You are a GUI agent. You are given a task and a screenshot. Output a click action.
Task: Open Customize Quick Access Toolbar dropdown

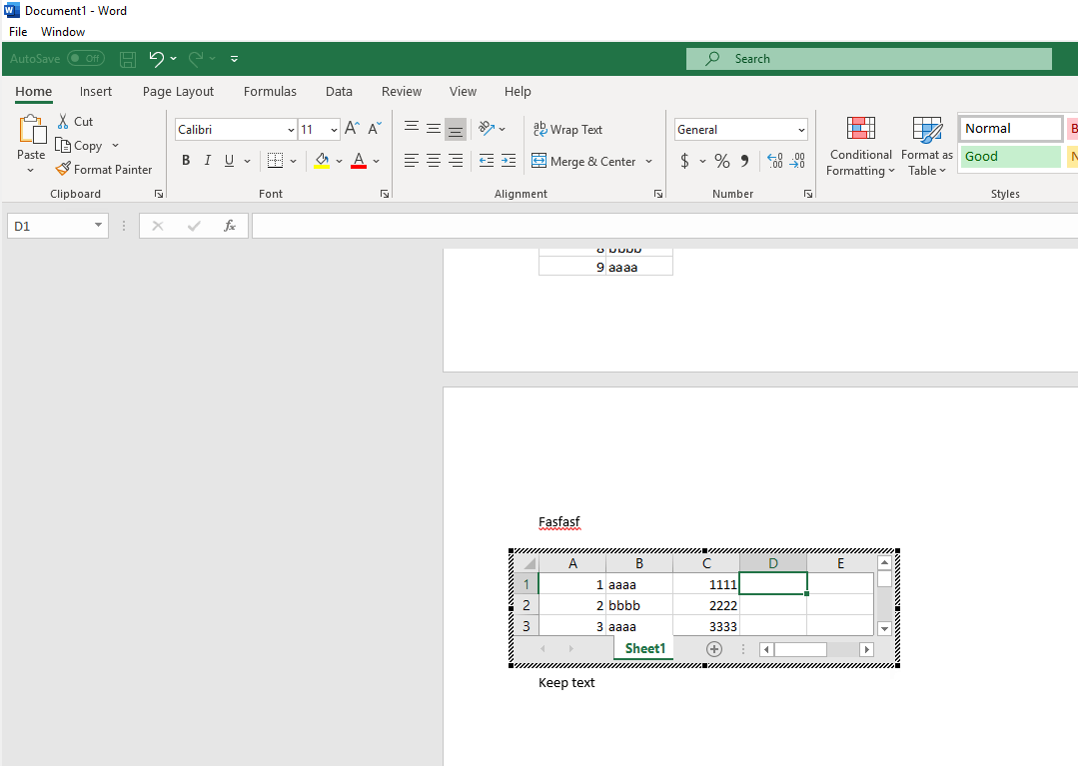click(235, 59)
